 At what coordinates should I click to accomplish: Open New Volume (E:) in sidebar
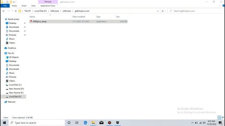(16, 93)
